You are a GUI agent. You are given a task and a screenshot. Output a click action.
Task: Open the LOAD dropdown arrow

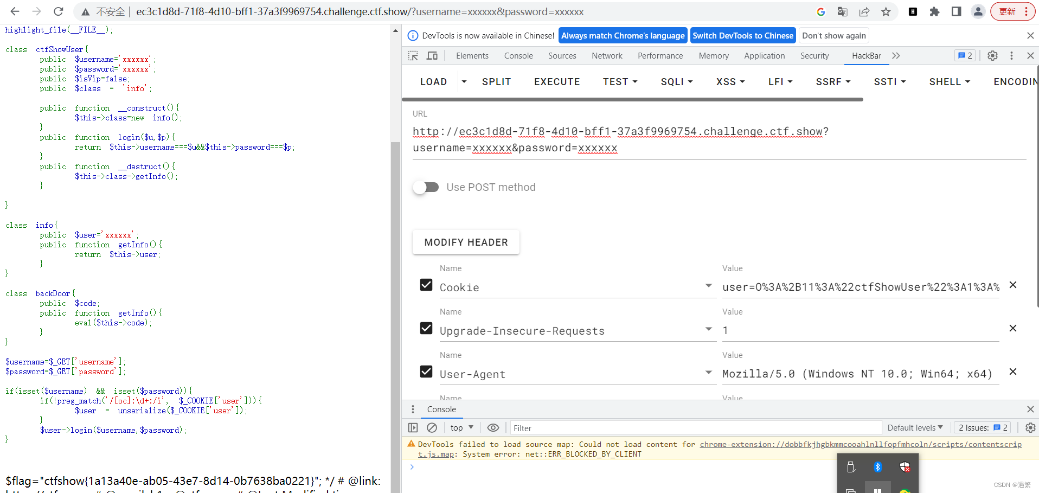(464, 82)
